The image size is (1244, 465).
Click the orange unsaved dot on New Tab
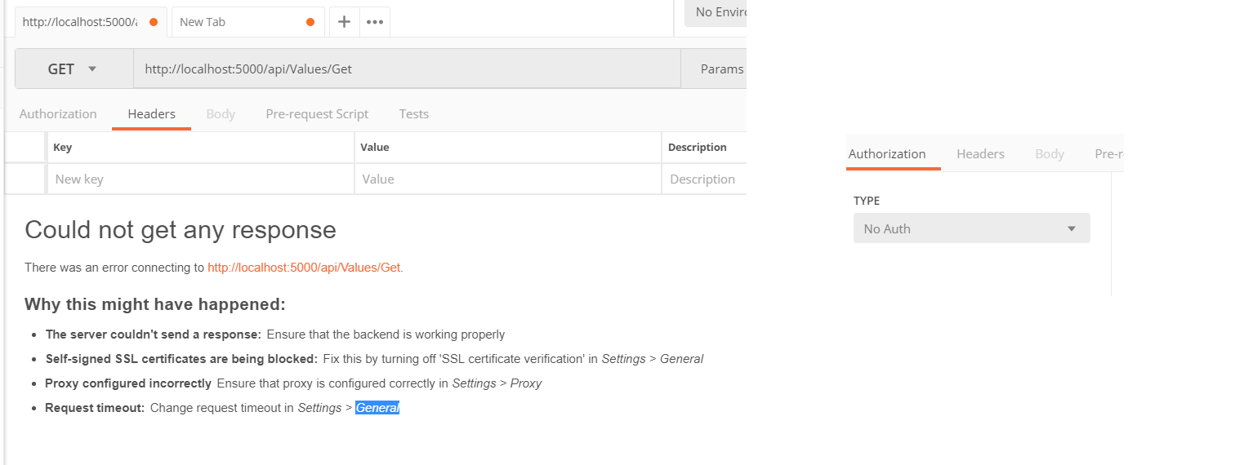(310, 22)
